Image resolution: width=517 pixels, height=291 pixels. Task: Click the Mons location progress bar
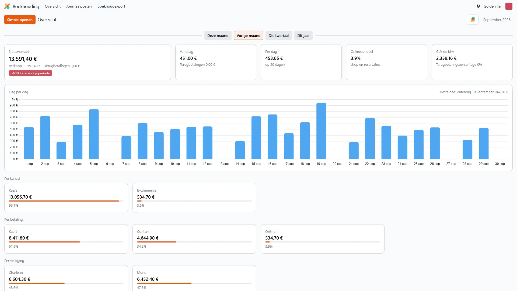(x=194, y=283)
